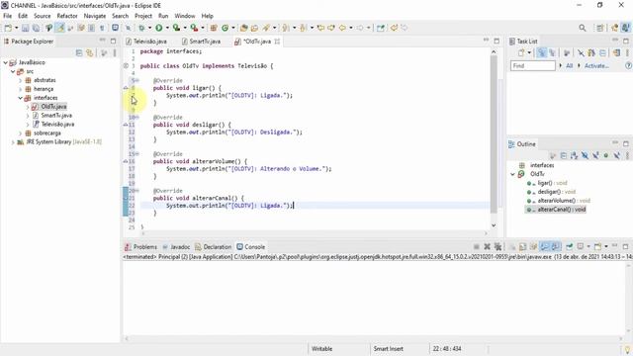The height and width of the screenshot is (356, 633).
Task: Click the Find field in Task List
Action: pyautogui.click(x=532, y=66)
